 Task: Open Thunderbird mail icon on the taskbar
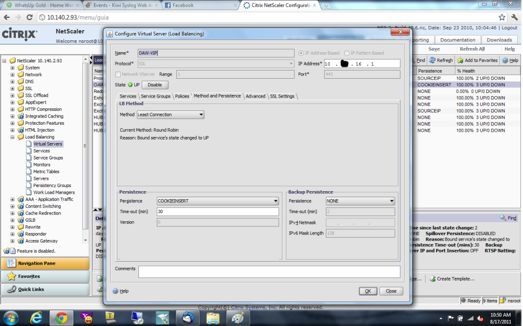pyautogui.click(x=187, y=318)
